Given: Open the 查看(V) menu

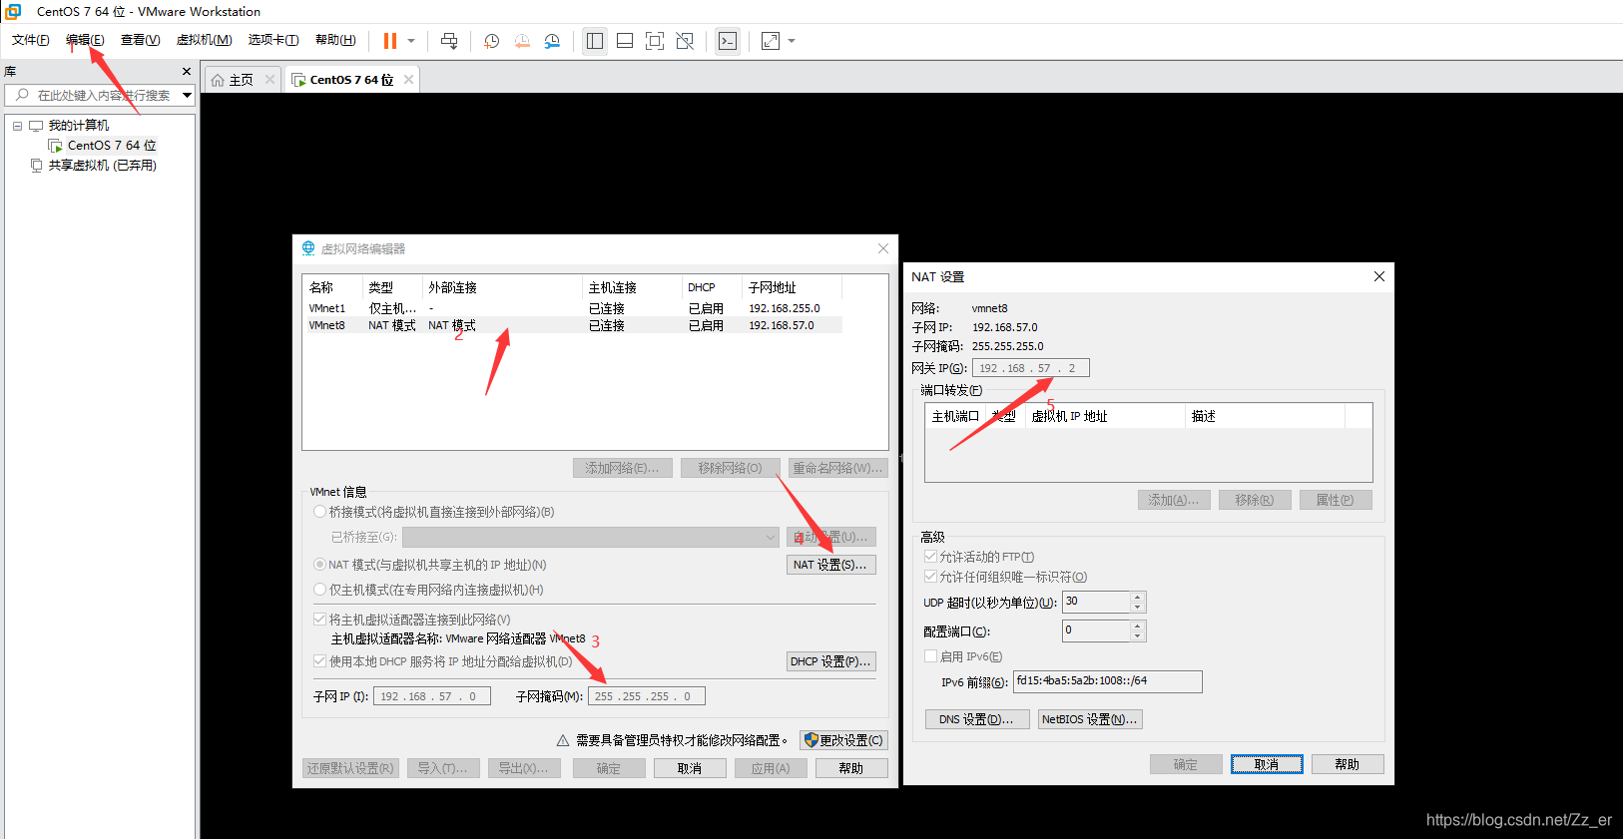Looking at the screenshot, I should [140, 40].
